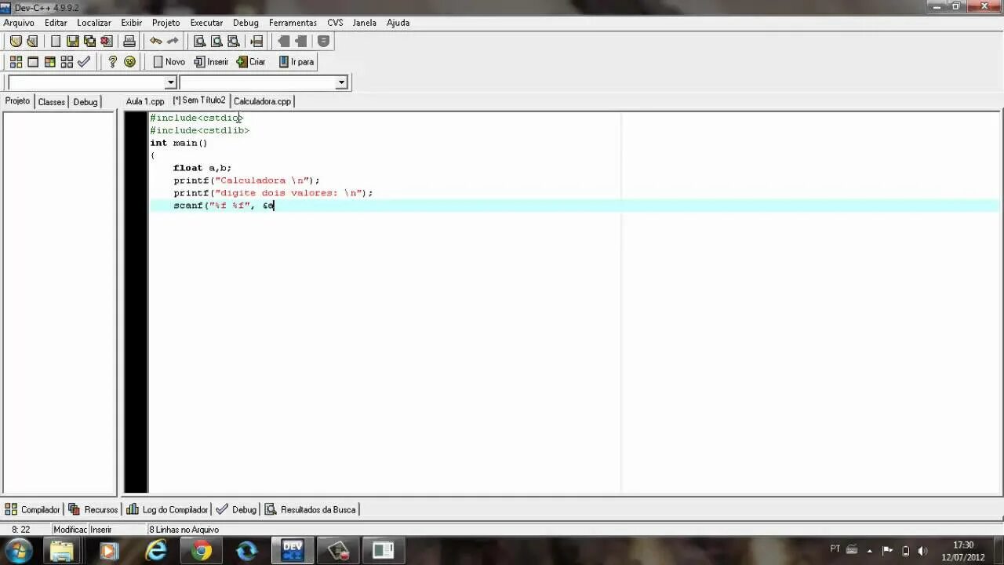Switch to the Aula 1.cpp editor tab
The width and height of the screenshot is (1004, 565).
click(145, 101)
